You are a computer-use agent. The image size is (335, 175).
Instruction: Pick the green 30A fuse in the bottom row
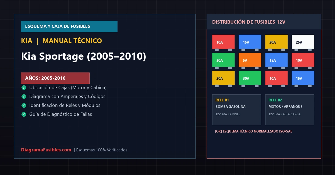point(250,78)
